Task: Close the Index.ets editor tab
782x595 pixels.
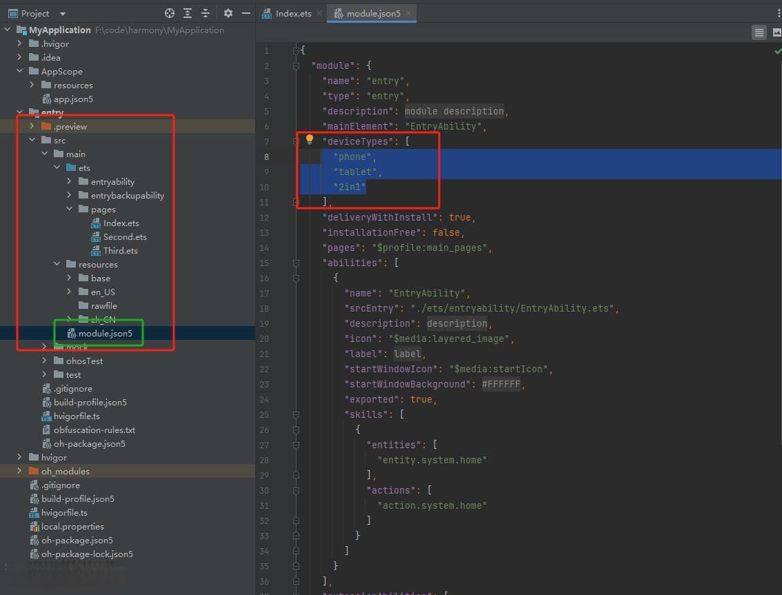Action: [x=319, y=14]
